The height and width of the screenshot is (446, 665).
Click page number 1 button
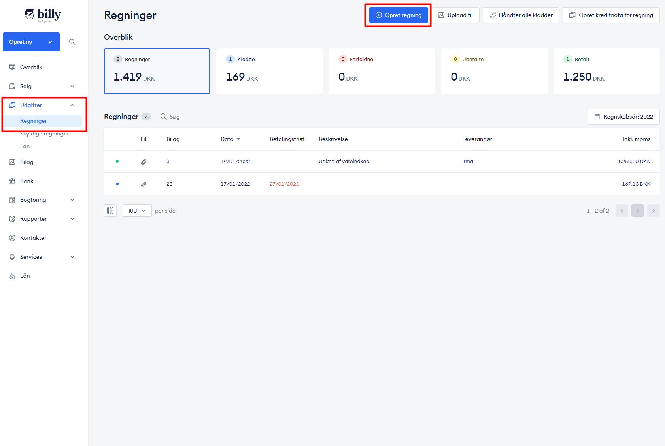point(638,211)
